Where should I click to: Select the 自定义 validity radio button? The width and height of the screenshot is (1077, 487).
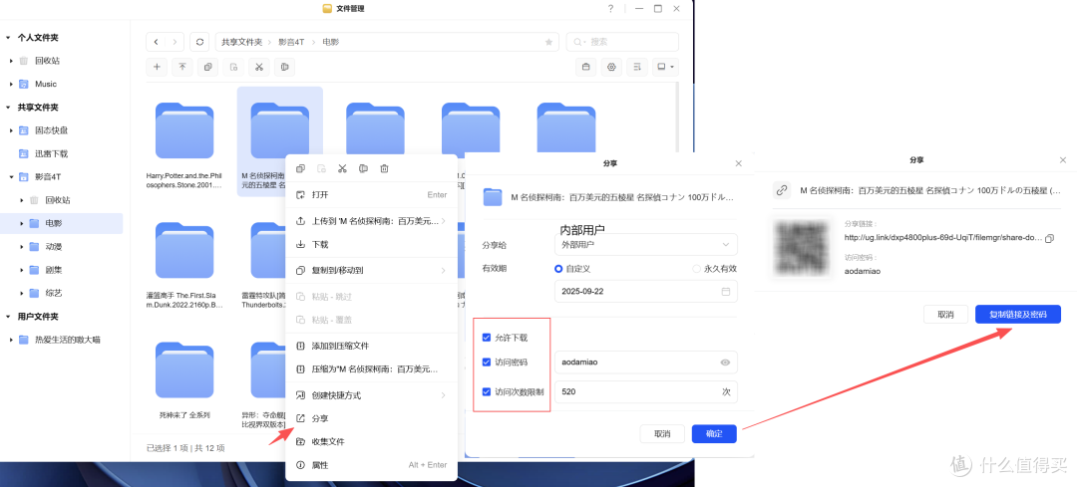pos(558,269)
